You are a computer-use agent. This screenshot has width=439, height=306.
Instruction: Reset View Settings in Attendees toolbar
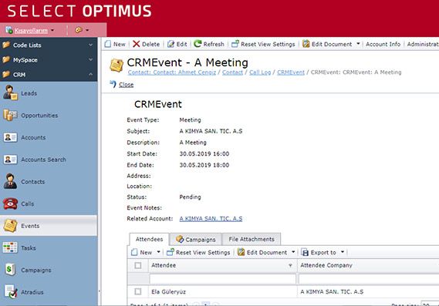[x=198, y=252]
